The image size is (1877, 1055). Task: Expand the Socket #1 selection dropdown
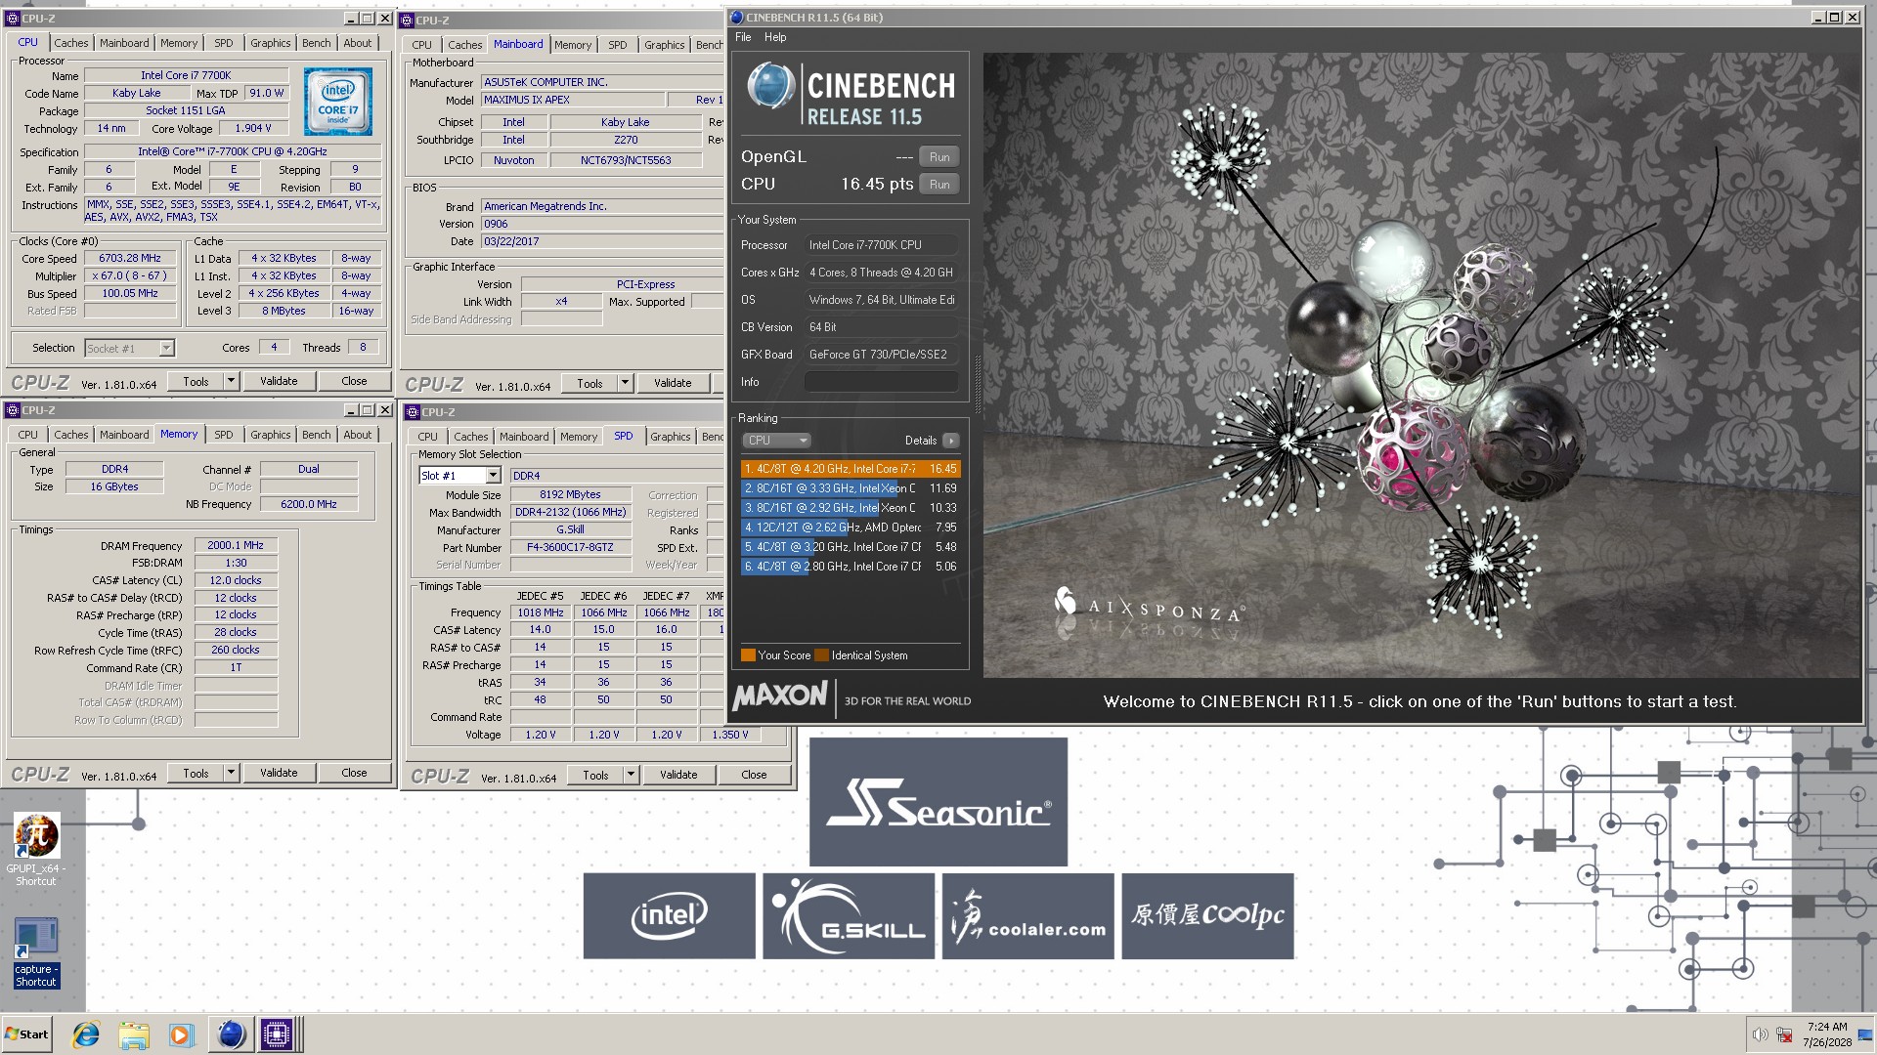pos(167,348)
